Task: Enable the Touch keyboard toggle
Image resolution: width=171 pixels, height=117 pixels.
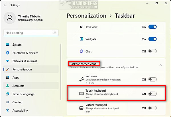Action: pos(152,94)
